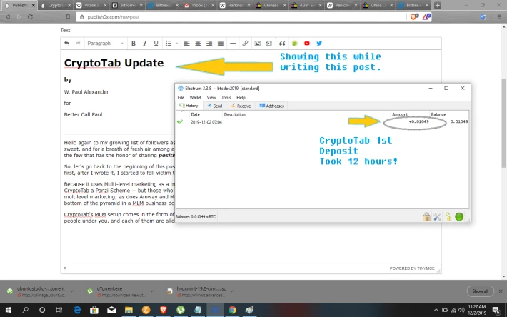Image resolution: width=507 pixels, height=317 pixels.
Task: Click the Balance column header
Action: coord(438,114)
